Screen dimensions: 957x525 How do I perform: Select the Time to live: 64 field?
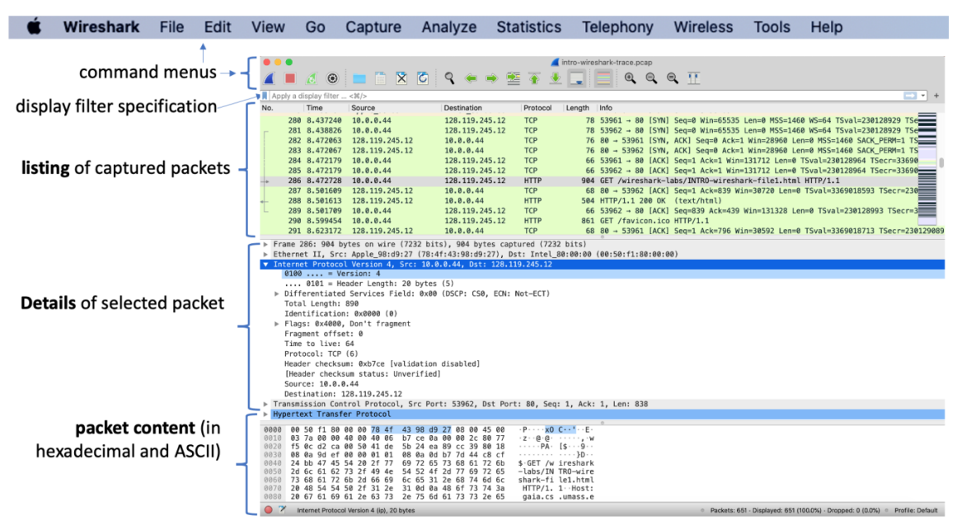[x=319, y=344]
